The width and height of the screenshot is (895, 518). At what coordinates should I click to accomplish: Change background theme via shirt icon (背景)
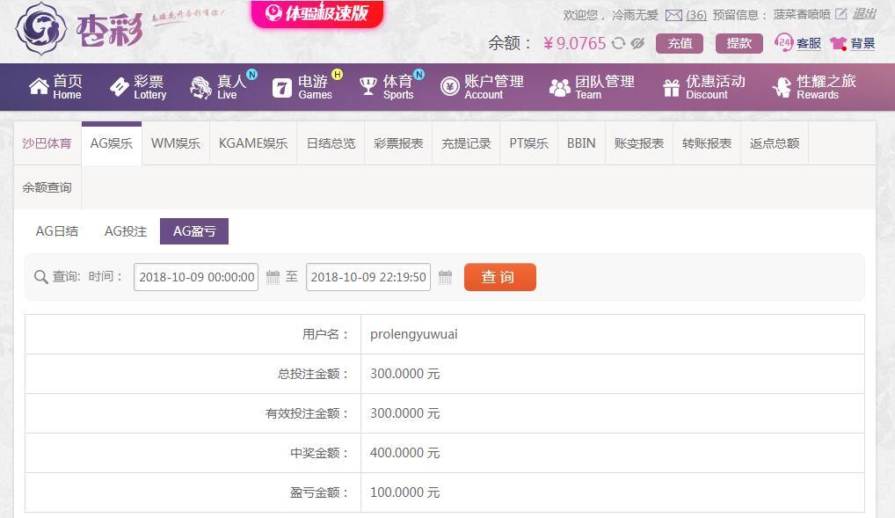852,43
